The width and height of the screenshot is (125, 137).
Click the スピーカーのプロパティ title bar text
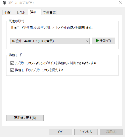[x=21, y=3]
